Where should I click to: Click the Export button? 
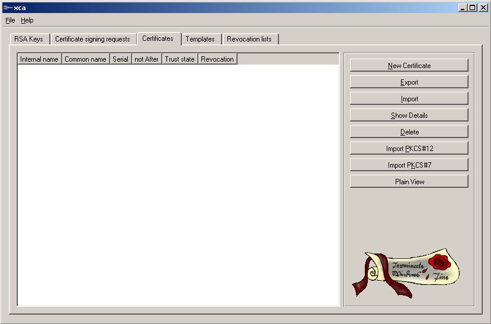click(x=409, y=82)
